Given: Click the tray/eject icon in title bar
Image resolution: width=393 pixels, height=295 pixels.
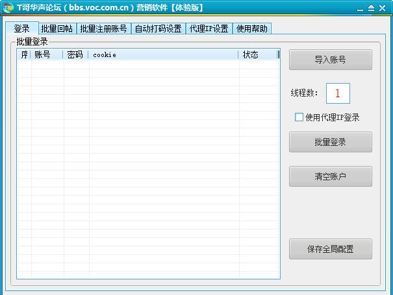Looking at the screenshot, I should 371,8.
